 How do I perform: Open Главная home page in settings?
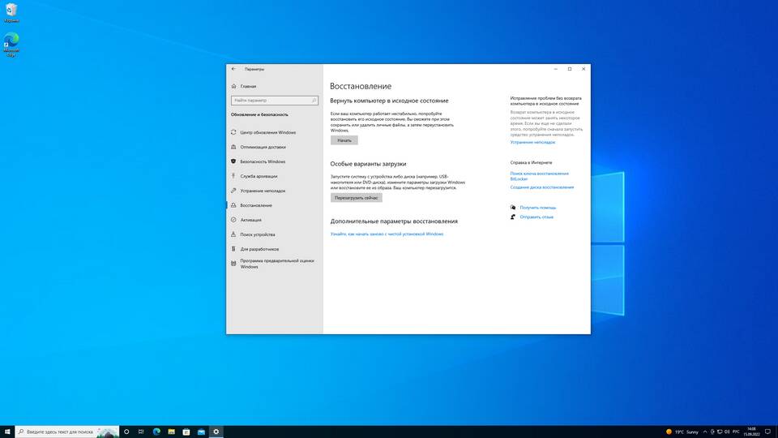point(248,85)
